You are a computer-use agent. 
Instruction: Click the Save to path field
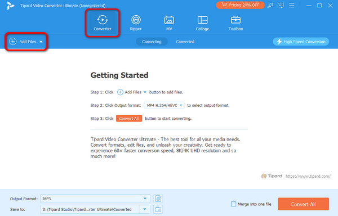[x=90, y=209]
